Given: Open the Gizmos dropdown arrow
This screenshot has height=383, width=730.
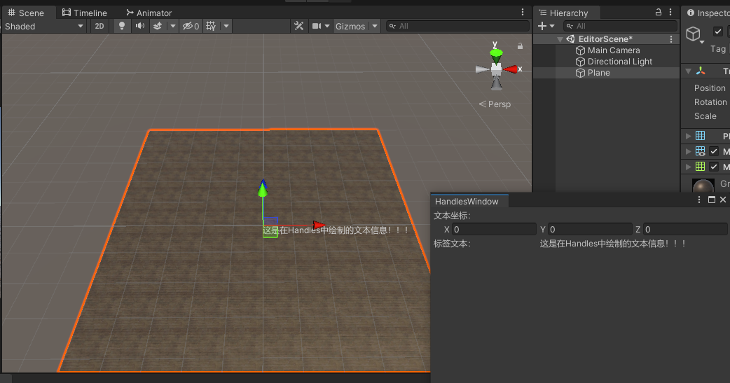Looking at the screenshot, I should [375, 26].
